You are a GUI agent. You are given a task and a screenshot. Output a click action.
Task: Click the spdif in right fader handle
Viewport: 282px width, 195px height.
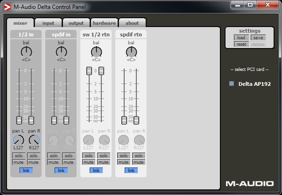[x=66, y=120]
